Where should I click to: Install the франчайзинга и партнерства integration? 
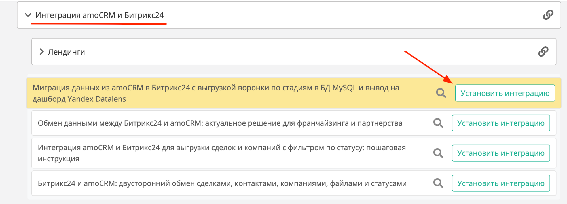click(x=501, y=123)
